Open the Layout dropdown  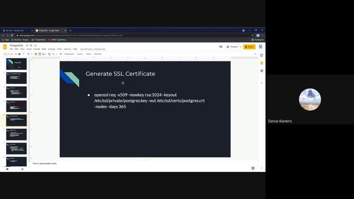[x=80, y=54]
